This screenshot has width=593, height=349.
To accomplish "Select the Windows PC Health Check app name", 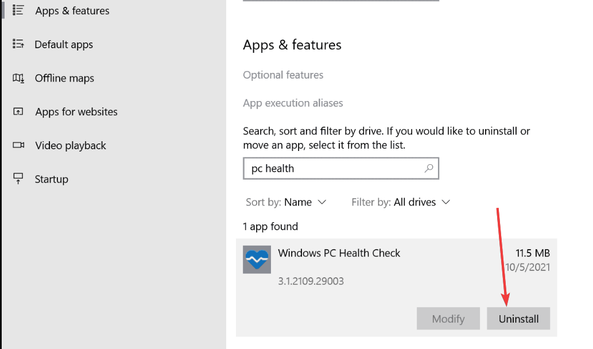I will point(339,253).
